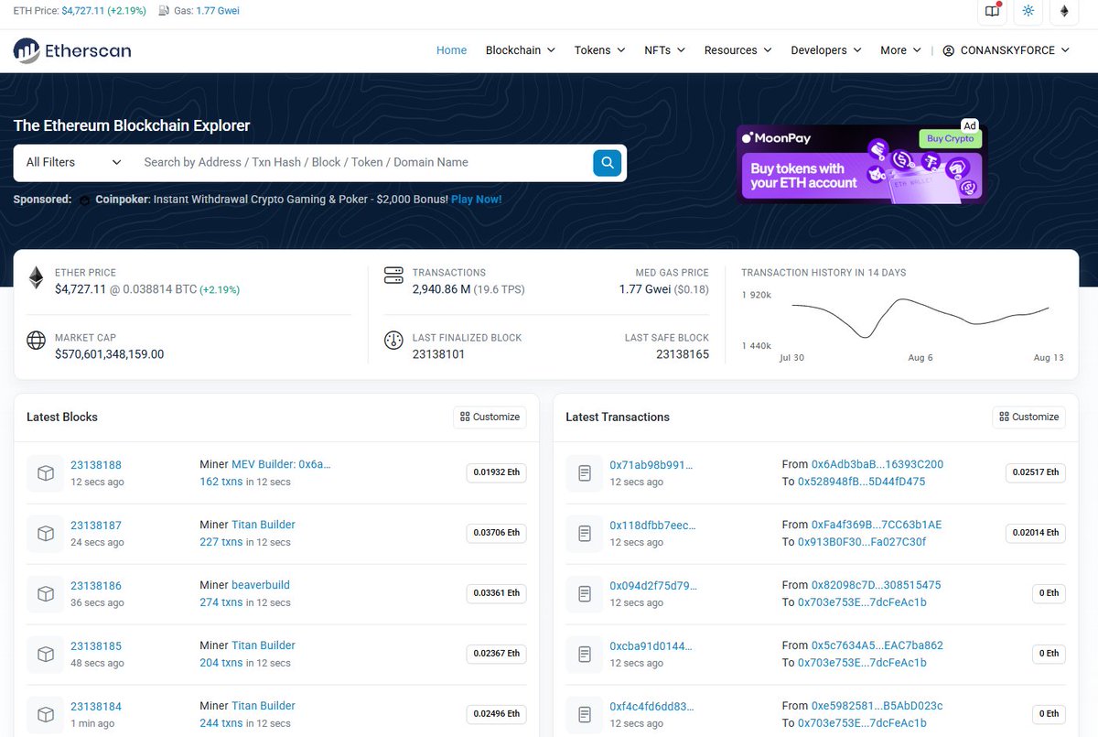Open sender address 0xe5982581...B5AbD023c
Screen dimensions: 1098x737
point(877,706)
